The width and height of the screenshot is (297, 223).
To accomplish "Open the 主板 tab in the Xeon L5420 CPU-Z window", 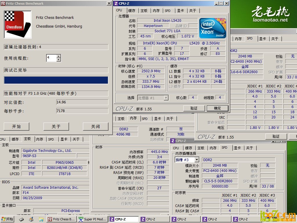I will tap(144, 11).
